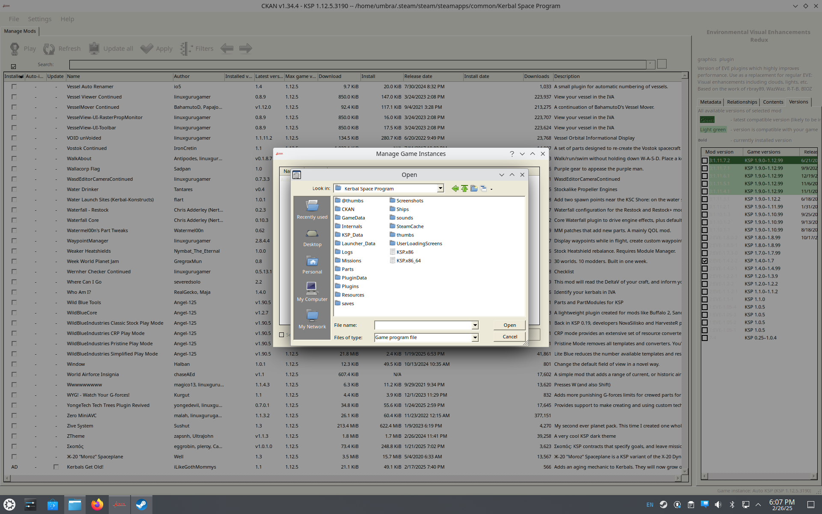
Task: Select Desktop in places sidebar
Action: [x=312, y=238]
